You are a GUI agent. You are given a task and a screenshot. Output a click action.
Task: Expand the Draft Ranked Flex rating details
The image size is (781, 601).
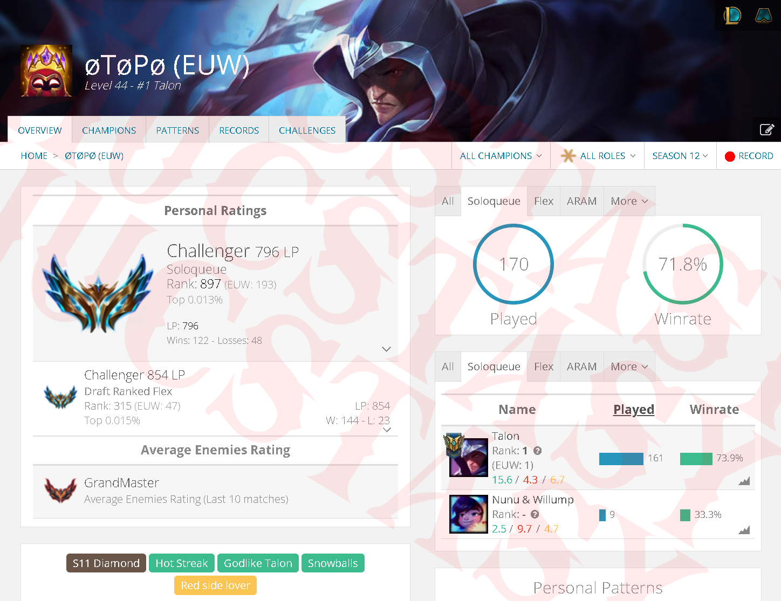[387, 430]
